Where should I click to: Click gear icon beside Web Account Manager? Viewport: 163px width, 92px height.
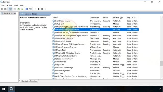[x=53, y=67]
